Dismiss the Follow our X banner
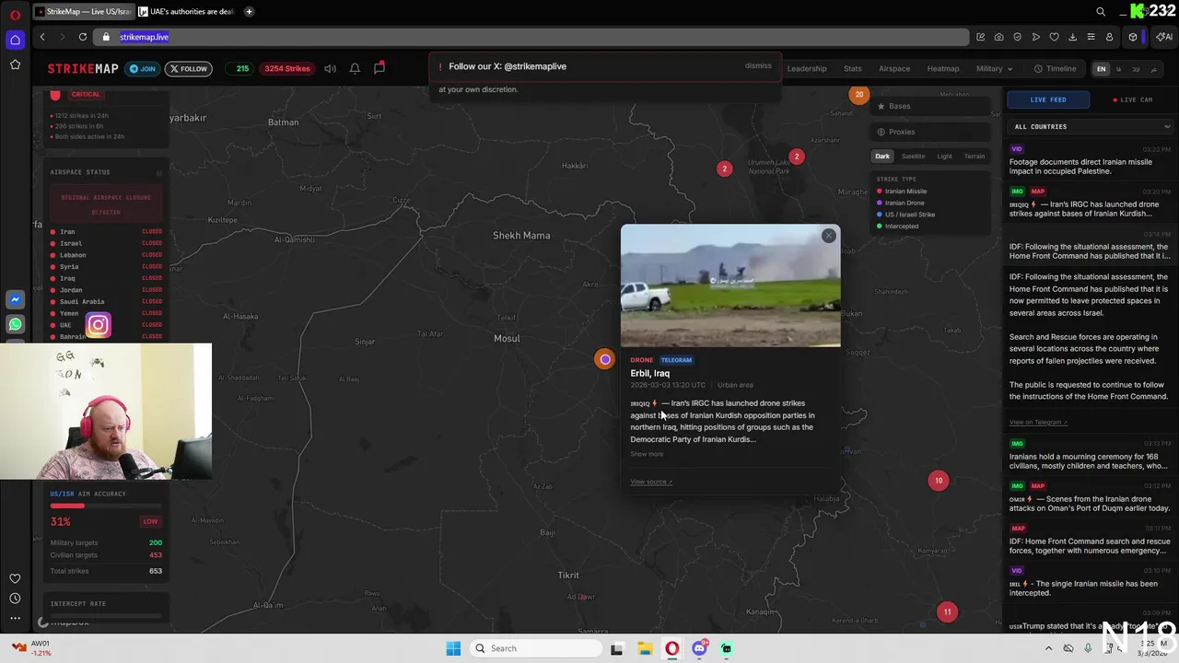 758,66
